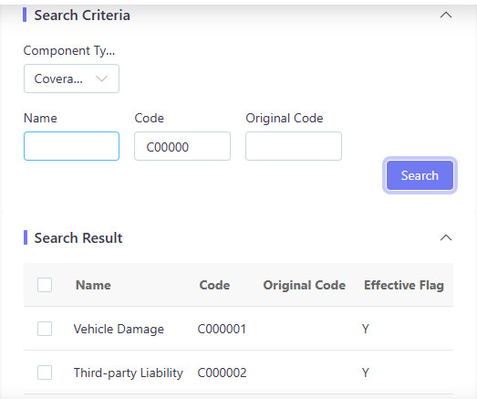This screenshot has width=477, height=399.
Task: Click the Search Result heading
Action: click(78, 238)
